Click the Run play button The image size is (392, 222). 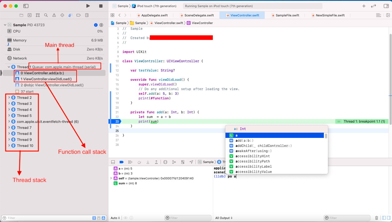(88, 6)
